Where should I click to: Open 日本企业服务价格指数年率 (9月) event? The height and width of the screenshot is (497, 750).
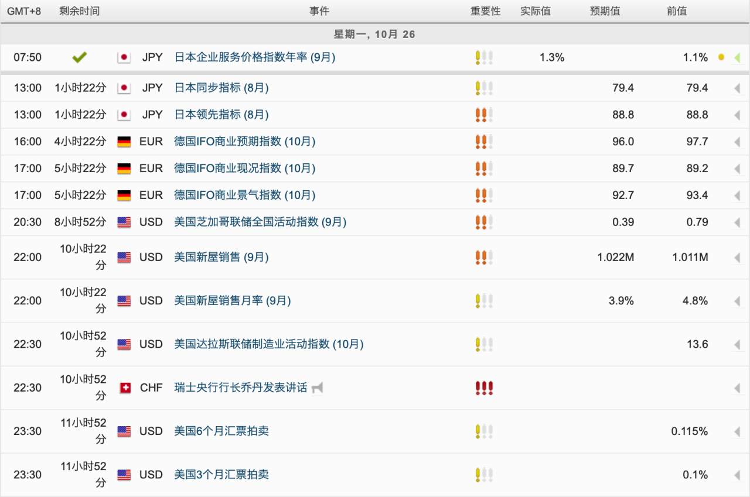point(255,57)
